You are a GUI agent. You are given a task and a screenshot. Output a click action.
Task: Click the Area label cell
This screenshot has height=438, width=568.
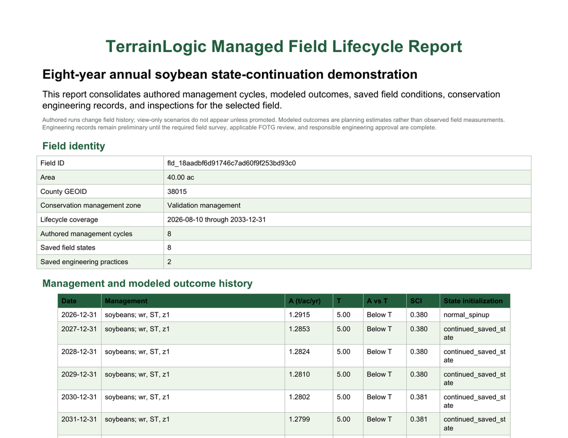point(100,178)
